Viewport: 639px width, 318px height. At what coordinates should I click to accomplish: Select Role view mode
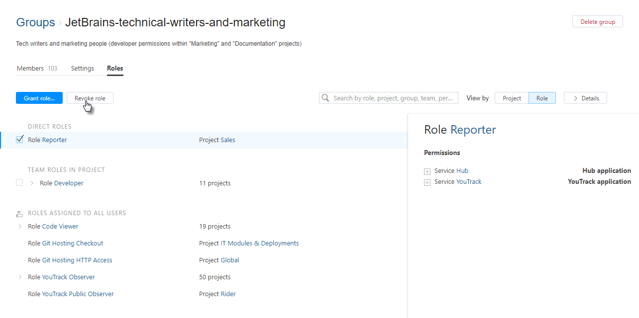(542, 98)
